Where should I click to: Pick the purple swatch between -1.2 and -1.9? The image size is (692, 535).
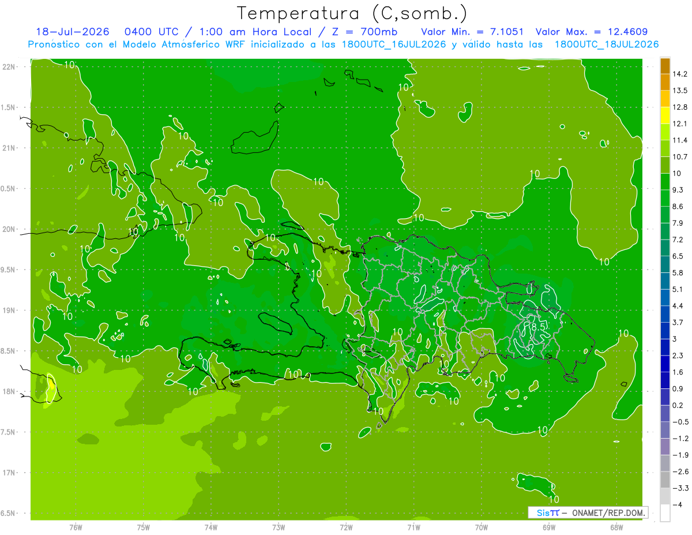[x=665, y=447]
